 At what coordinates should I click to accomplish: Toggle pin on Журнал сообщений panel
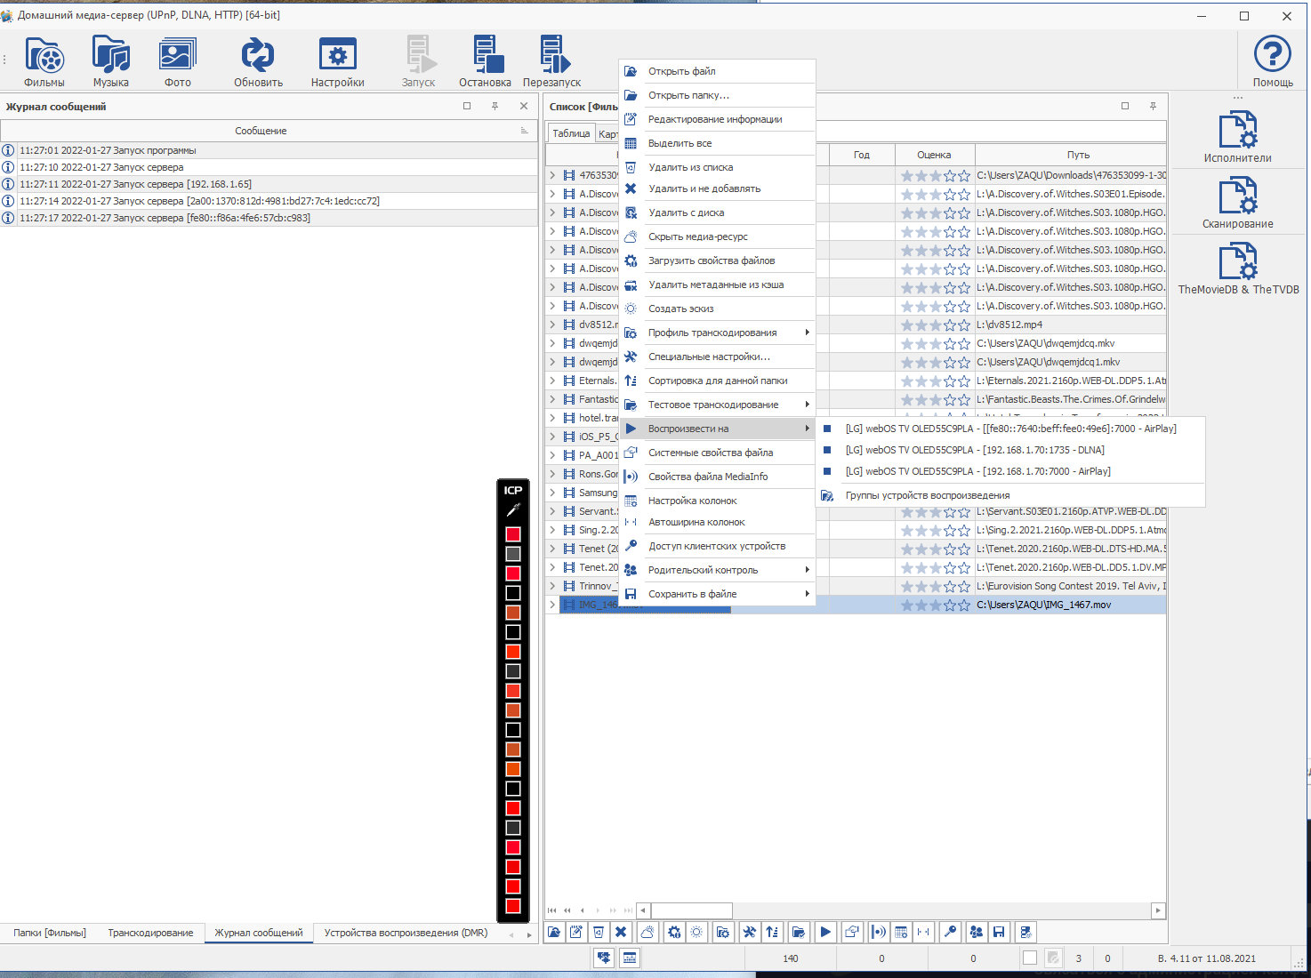tap(495, 106)
